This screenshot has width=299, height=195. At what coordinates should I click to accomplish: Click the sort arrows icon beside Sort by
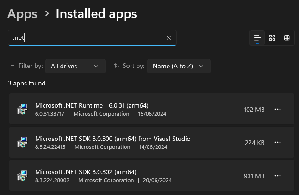click(116, 66)
